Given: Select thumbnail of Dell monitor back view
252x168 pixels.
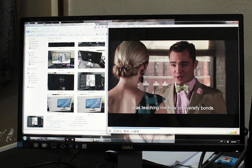Looking at the screenshot, I should pyautogui.click(x=91, y=59).
